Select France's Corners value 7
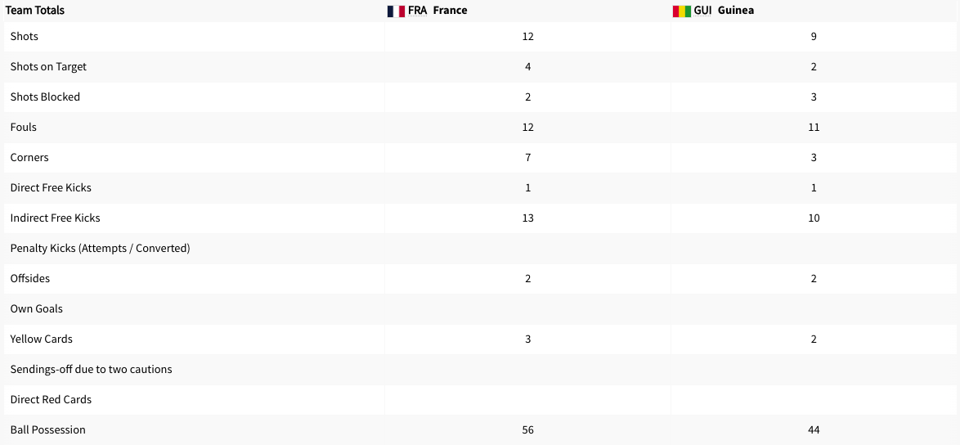This screenshot has height=445, width=960. [x=527, y=157]
